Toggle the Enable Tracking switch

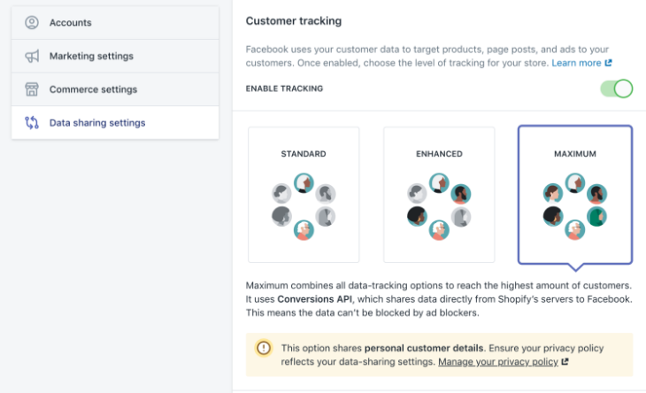pos(616,89)
